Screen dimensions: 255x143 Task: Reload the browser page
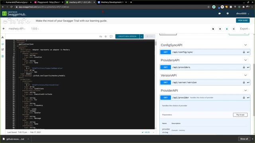tap(12, 7)
